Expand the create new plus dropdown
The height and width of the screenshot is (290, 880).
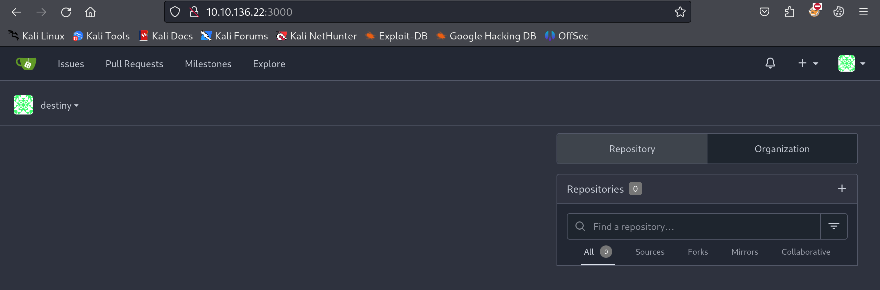[808, 63]
